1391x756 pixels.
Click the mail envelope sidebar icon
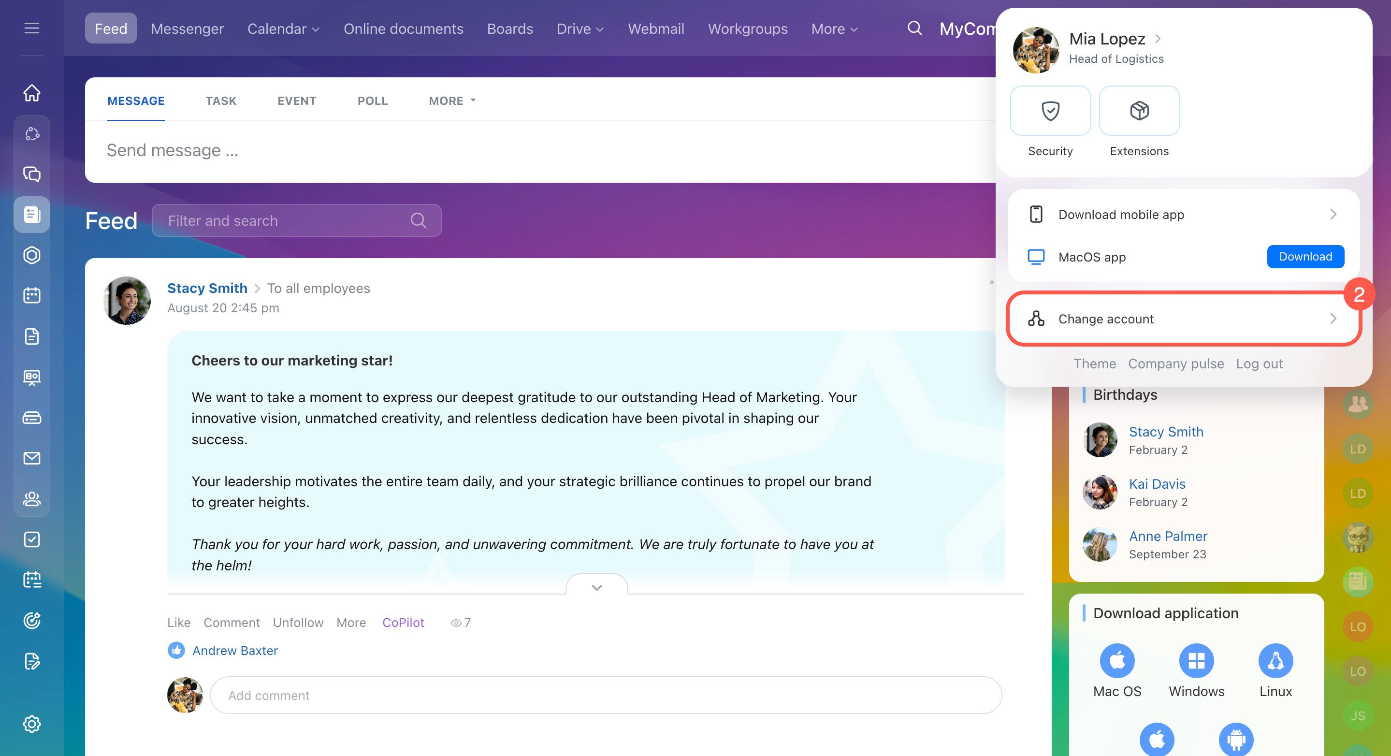click(32, 458)
